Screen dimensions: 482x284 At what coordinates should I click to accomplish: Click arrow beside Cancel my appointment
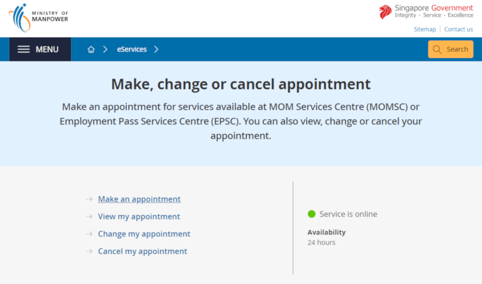click(x=89, y=251)
